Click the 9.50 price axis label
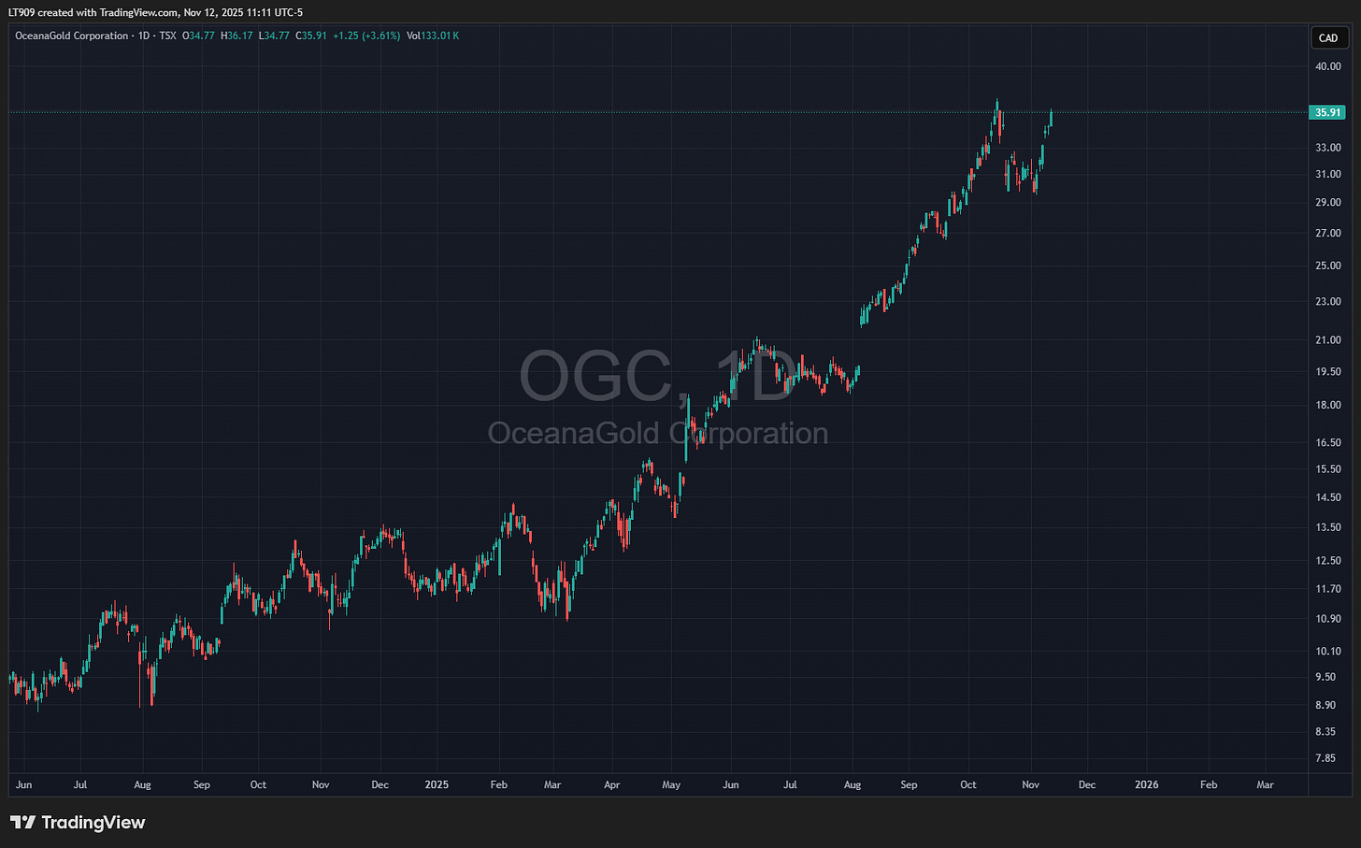The image size is (1361, 848). [x=1326, y=677]
